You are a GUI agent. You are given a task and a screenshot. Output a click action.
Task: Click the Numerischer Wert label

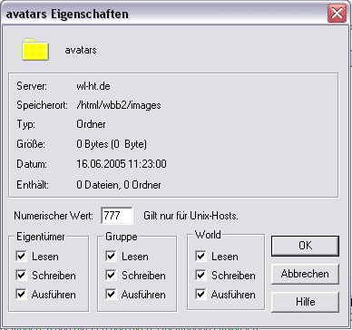point(54,216)
